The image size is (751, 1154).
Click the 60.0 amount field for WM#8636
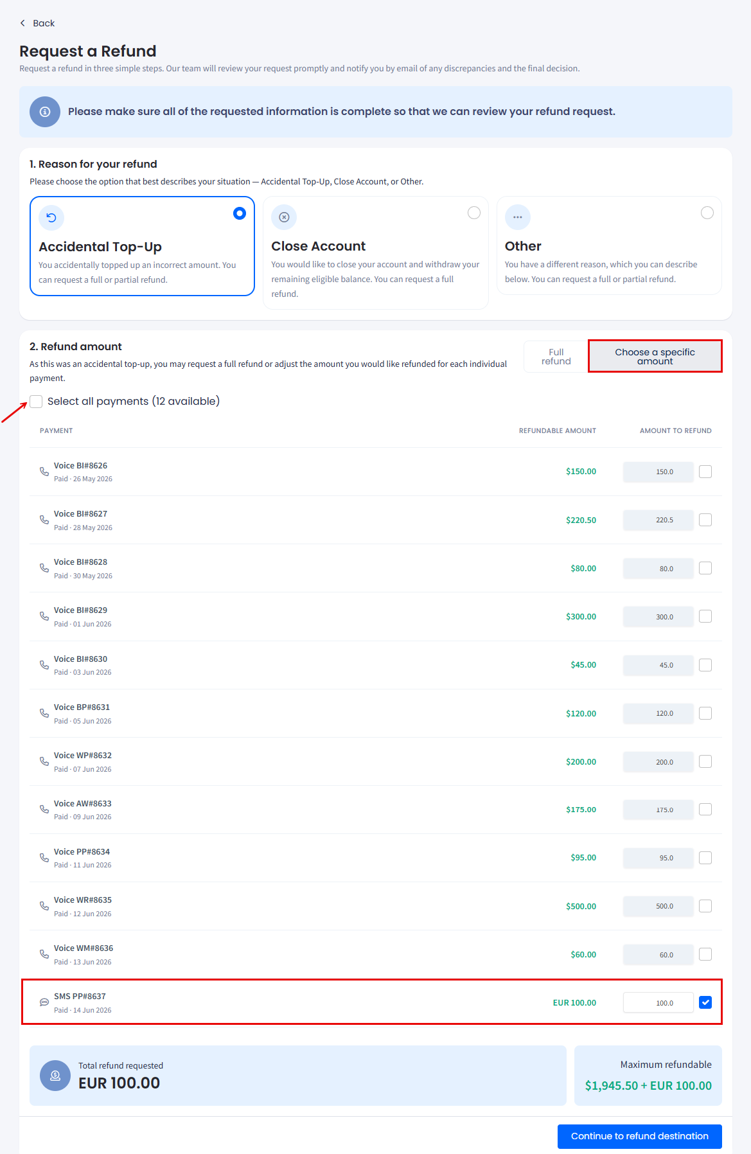[658, 954]
